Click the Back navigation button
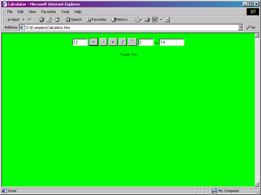261x195 pixels. (13, 19)
